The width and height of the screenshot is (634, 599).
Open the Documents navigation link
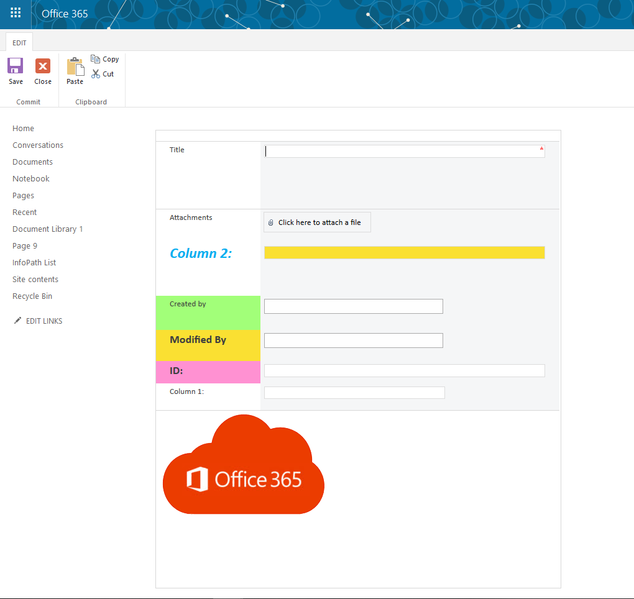coord(33,162)
